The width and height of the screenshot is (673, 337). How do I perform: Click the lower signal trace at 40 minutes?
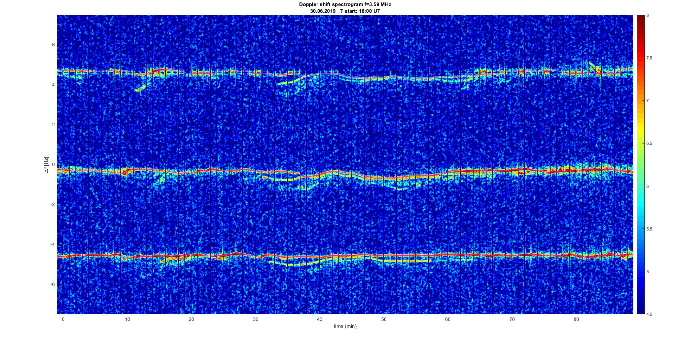coord(319,257)
